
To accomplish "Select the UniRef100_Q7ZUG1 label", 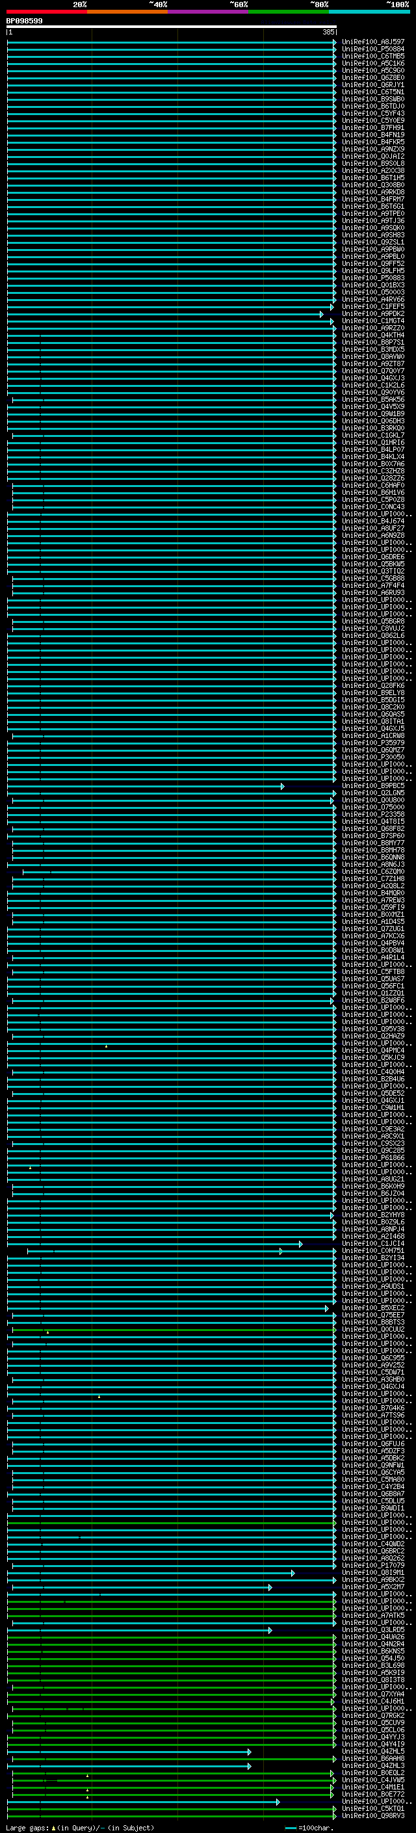I will click(373, 929).
